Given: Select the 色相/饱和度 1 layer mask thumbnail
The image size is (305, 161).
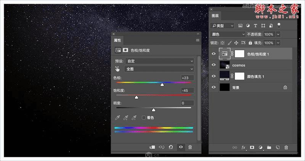Looking at the screenshot, I should (x=239, y=54).
